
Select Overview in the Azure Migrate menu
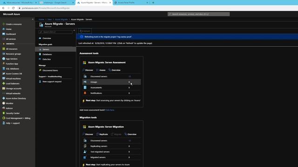[x=47, y=38]
